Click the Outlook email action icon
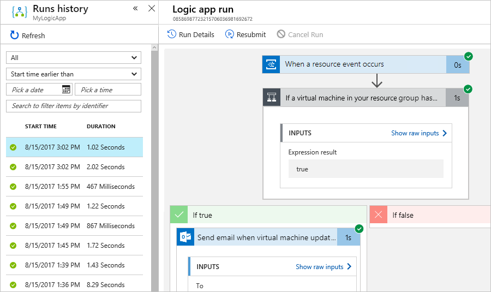Image resolution: width=491 pixels, height=292 pixels. point(185,237)
